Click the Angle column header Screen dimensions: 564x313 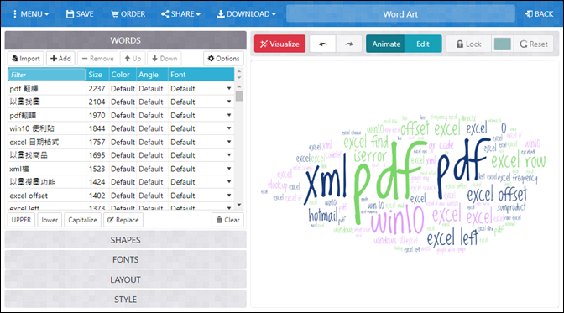tap(152, 75)
